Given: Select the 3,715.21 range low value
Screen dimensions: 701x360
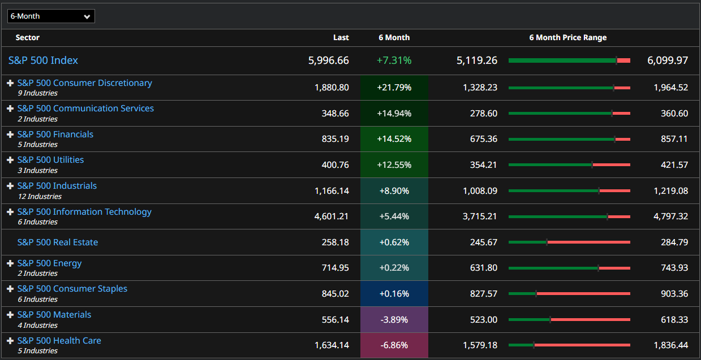Looking at the screenshot, I should pos(480,216).
